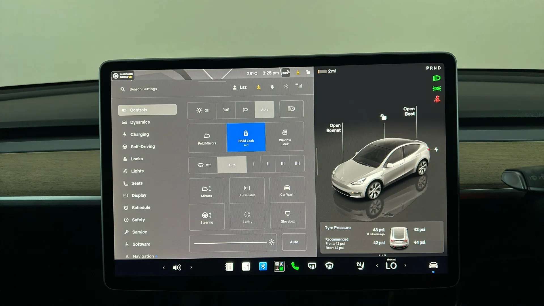Select wiper speed II

268,164
